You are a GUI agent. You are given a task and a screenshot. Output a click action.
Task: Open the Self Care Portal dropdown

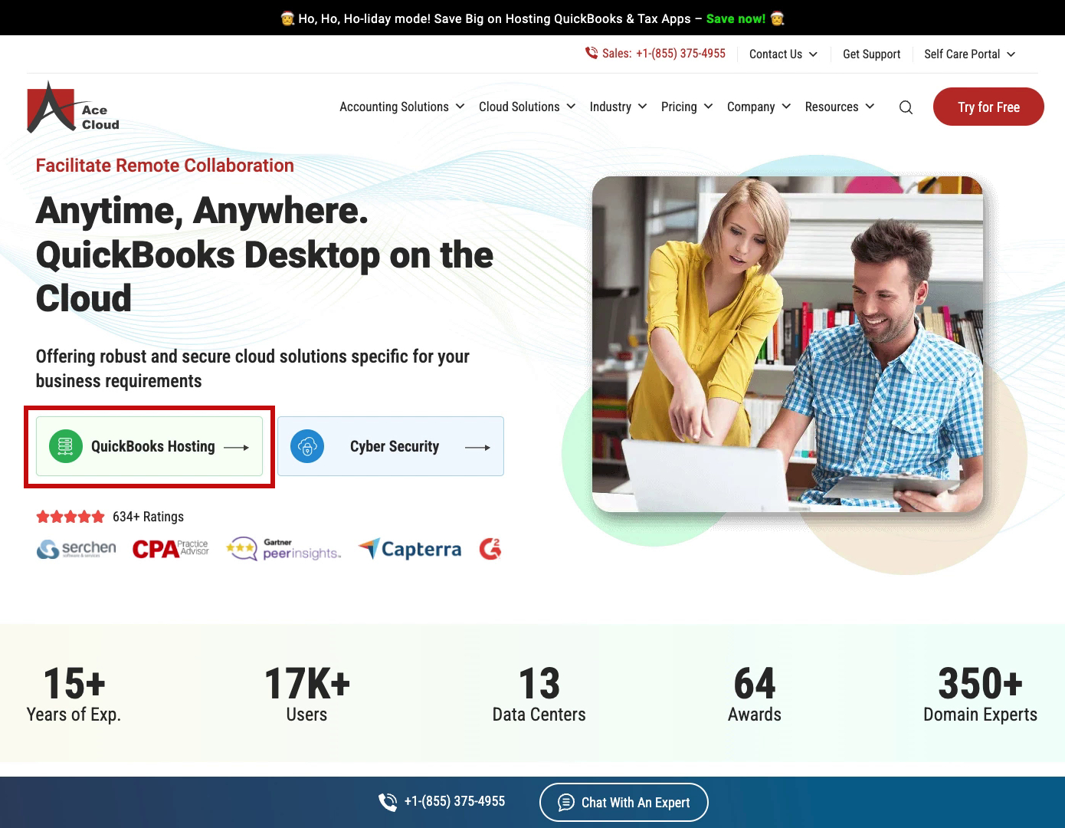point(970,54)
